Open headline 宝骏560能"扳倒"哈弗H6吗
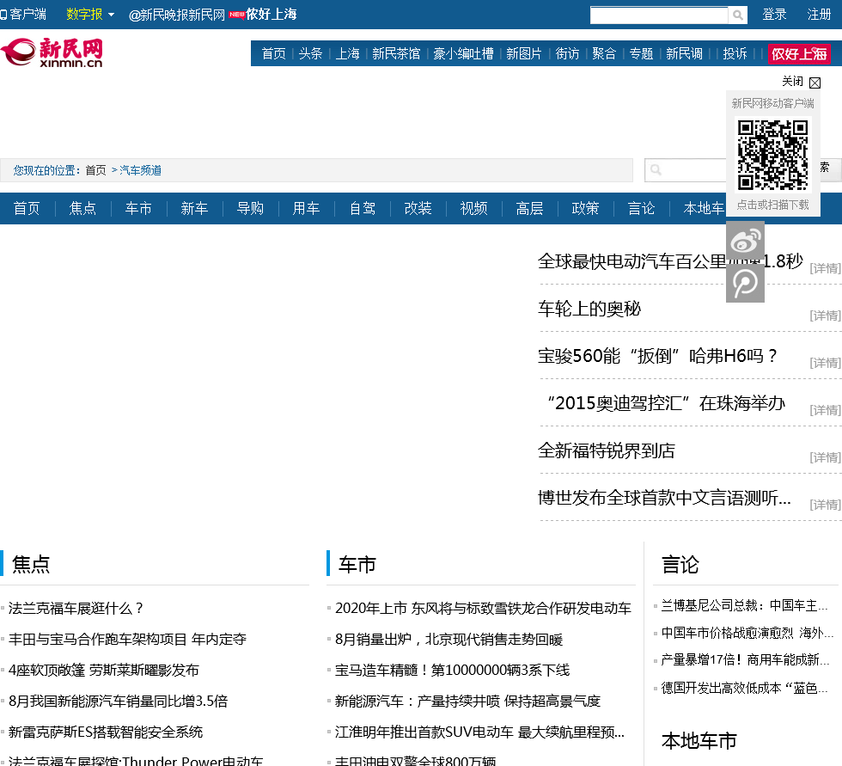The height and width of the screenshot is (766, 842). pos(657,356)
